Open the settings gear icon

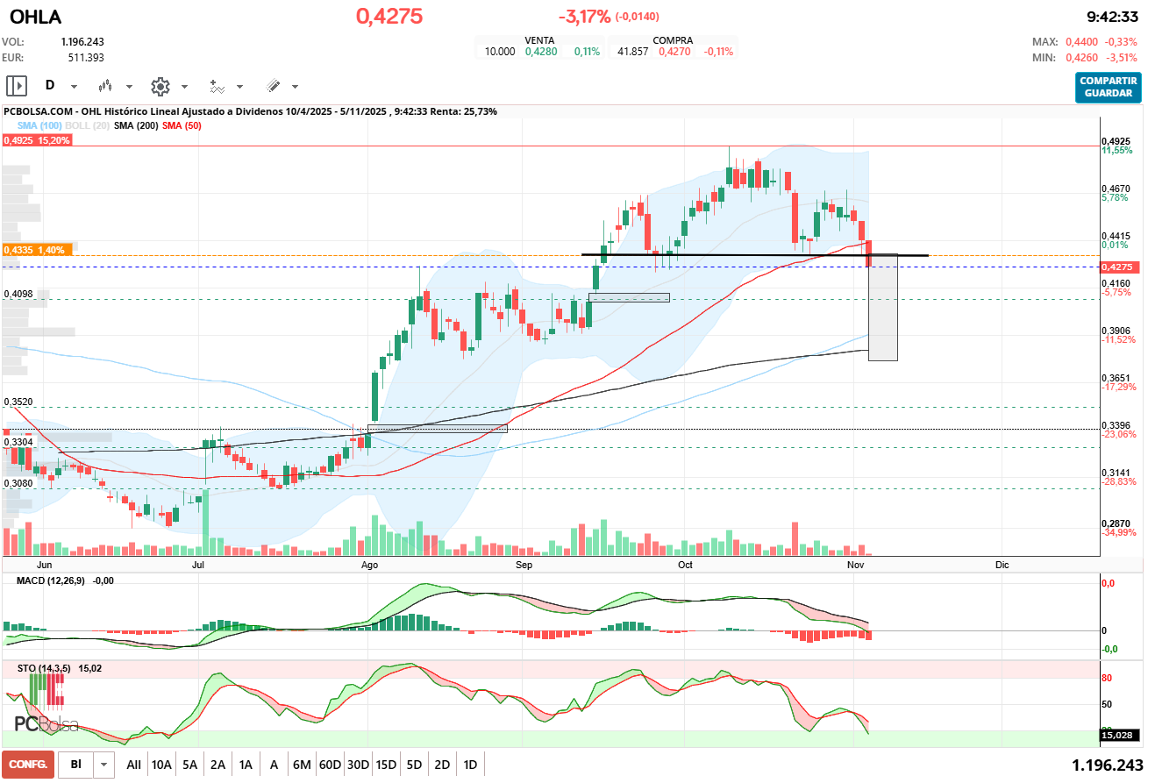point(160,86)
